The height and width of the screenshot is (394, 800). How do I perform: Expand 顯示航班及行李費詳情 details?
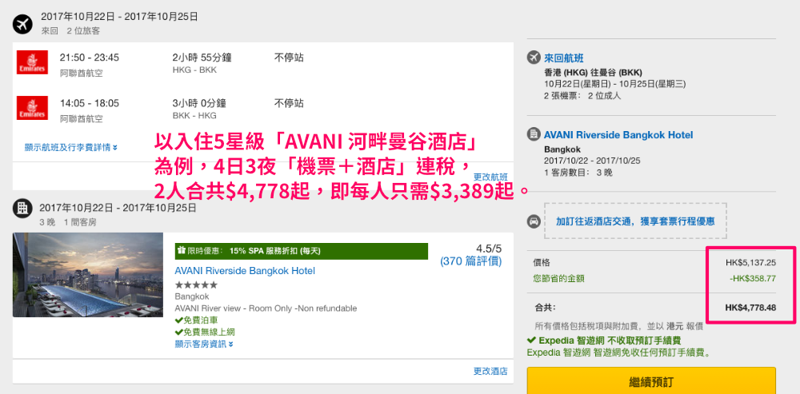coord(71,147)
